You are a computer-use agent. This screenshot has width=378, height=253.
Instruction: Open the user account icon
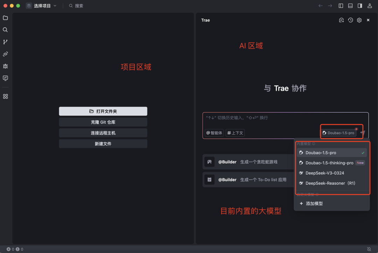tap(370, 6)
